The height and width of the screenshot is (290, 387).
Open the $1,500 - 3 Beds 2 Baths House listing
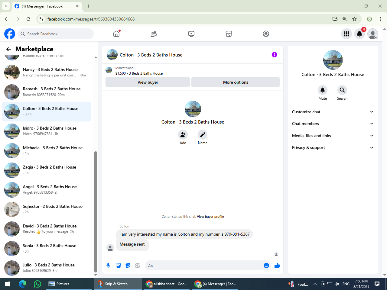139,73
